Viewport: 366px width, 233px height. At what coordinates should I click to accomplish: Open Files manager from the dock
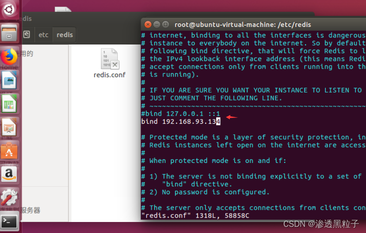pos(9,33)
